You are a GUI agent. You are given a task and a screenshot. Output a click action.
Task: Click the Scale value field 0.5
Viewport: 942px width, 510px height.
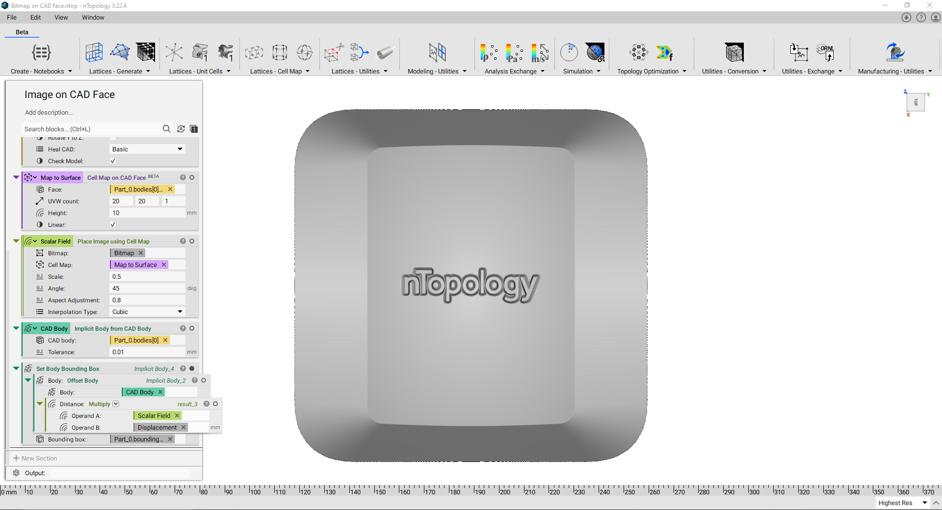(147, 276)
